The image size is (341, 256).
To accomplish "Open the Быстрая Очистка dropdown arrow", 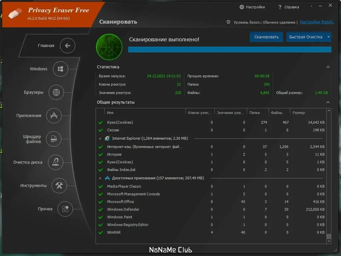I will 328,37.
